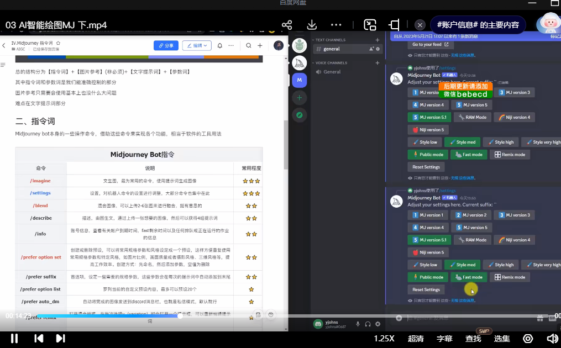Open the circular player settings icon
The width and height of the screenshot is (561, 348).
528,339
